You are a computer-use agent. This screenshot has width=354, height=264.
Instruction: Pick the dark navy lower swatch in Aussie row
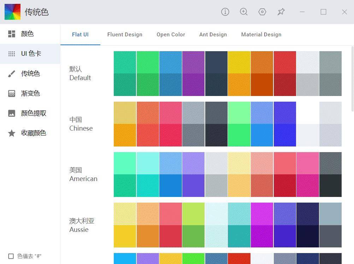click(308, 236)
